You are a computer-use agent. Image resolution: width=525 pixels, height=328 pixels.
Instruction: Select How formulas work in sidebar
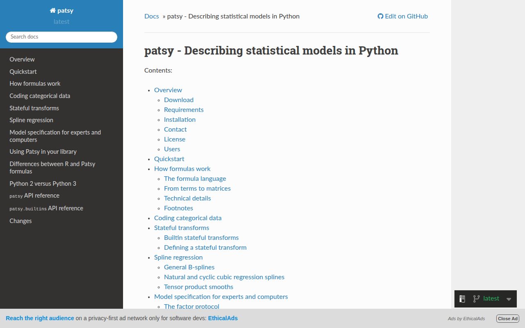62,84
